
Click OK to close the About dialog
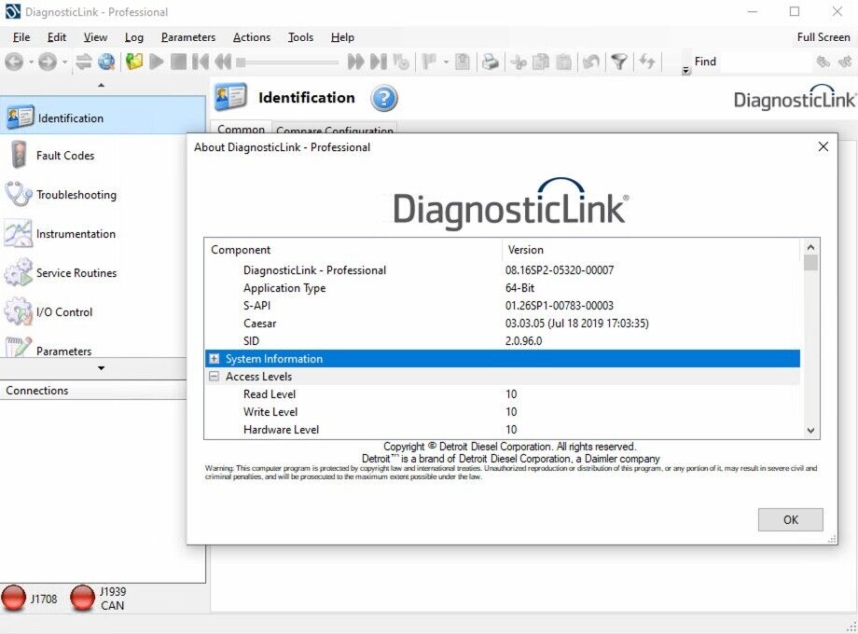pos(790,519)
